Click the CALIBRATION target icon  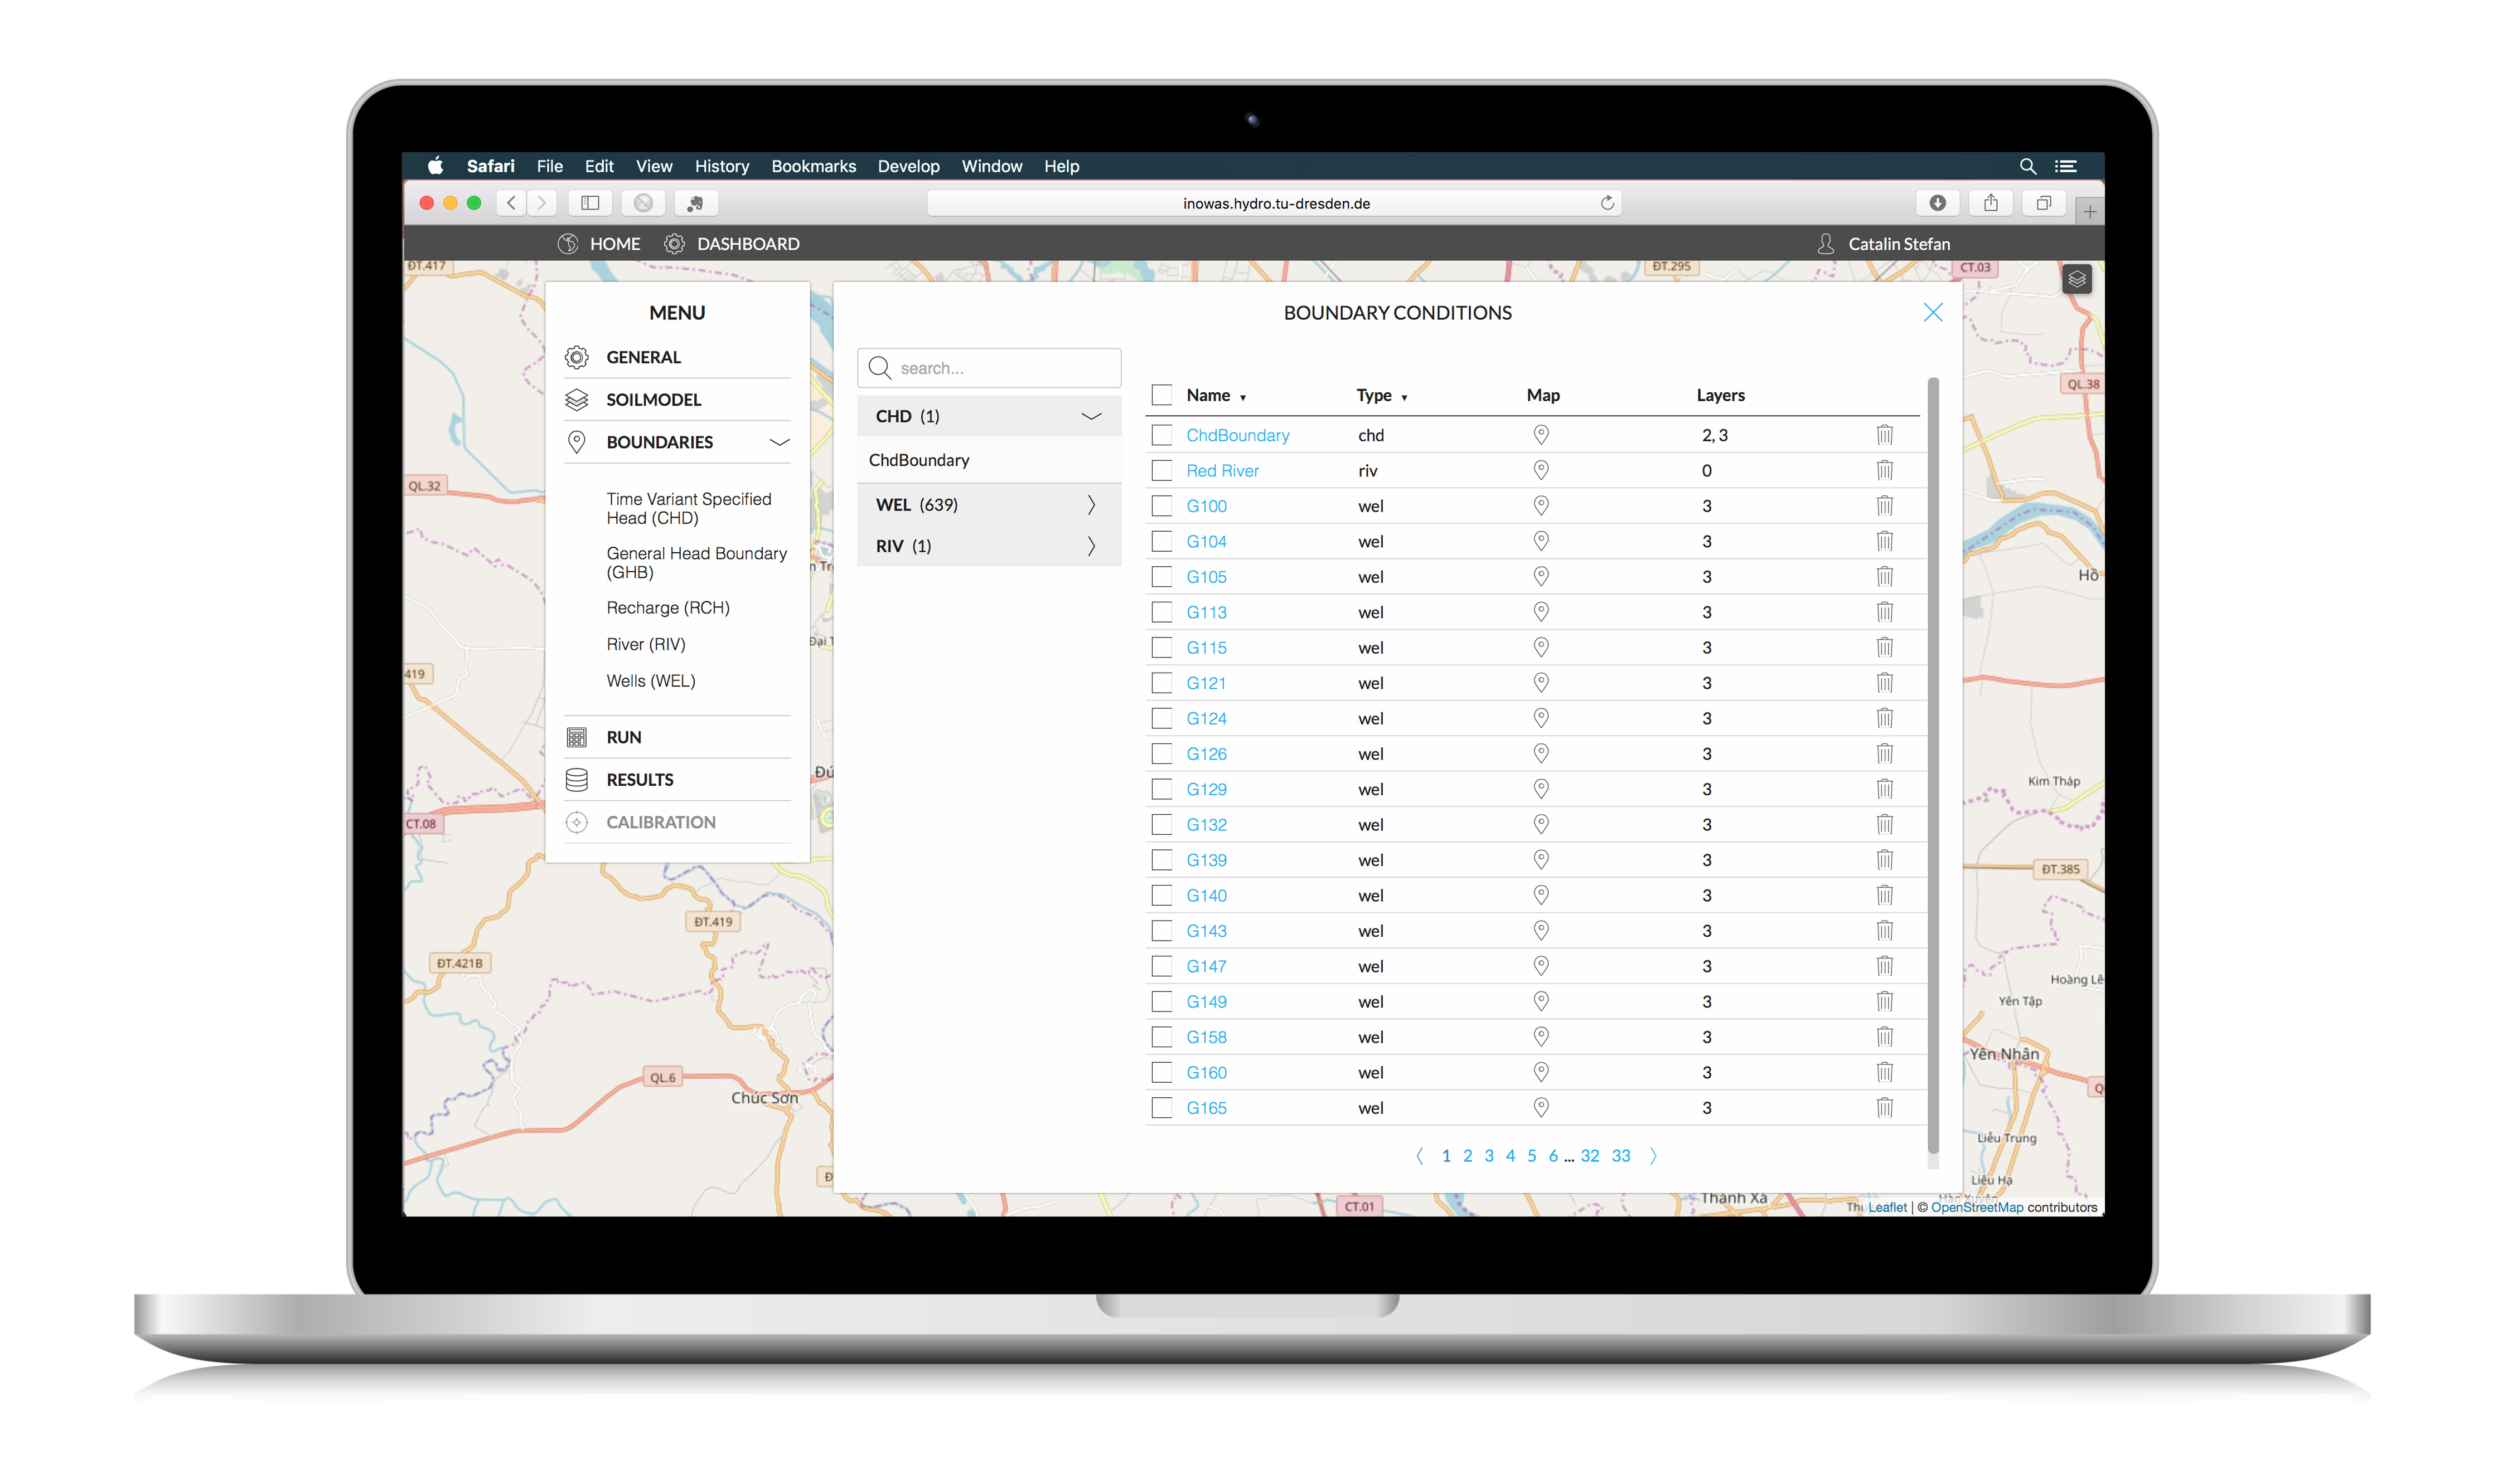pos(576,822)
